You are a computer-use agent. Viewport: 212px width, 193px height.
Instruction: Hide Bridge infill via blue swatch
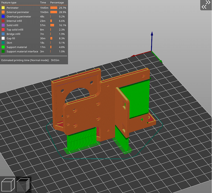(x=3, y=34)
